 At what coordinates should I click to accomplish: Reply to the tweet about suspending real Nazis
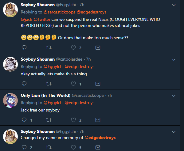coord(24,47)
